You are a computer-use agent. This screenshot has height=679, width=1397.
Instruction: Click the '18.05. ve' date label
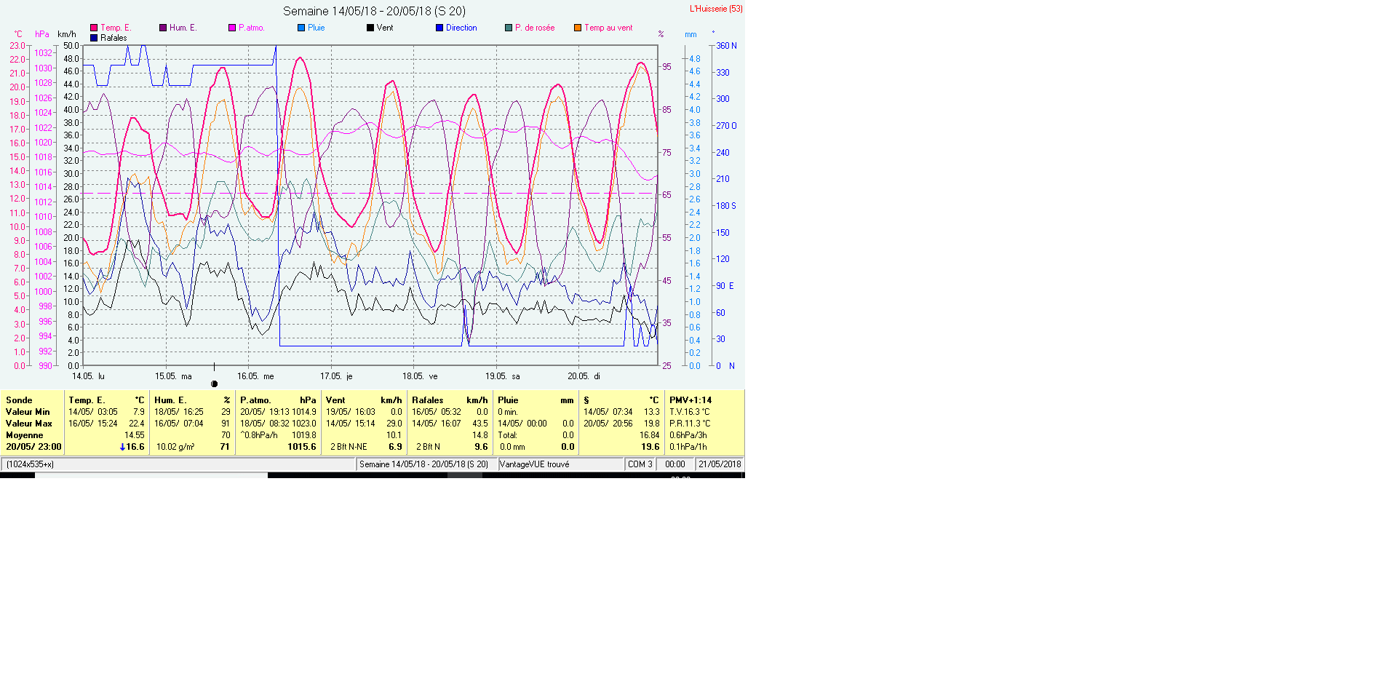coord(420,376)
